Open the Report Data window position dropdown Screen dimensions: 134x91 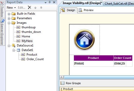tap(45, 3)
